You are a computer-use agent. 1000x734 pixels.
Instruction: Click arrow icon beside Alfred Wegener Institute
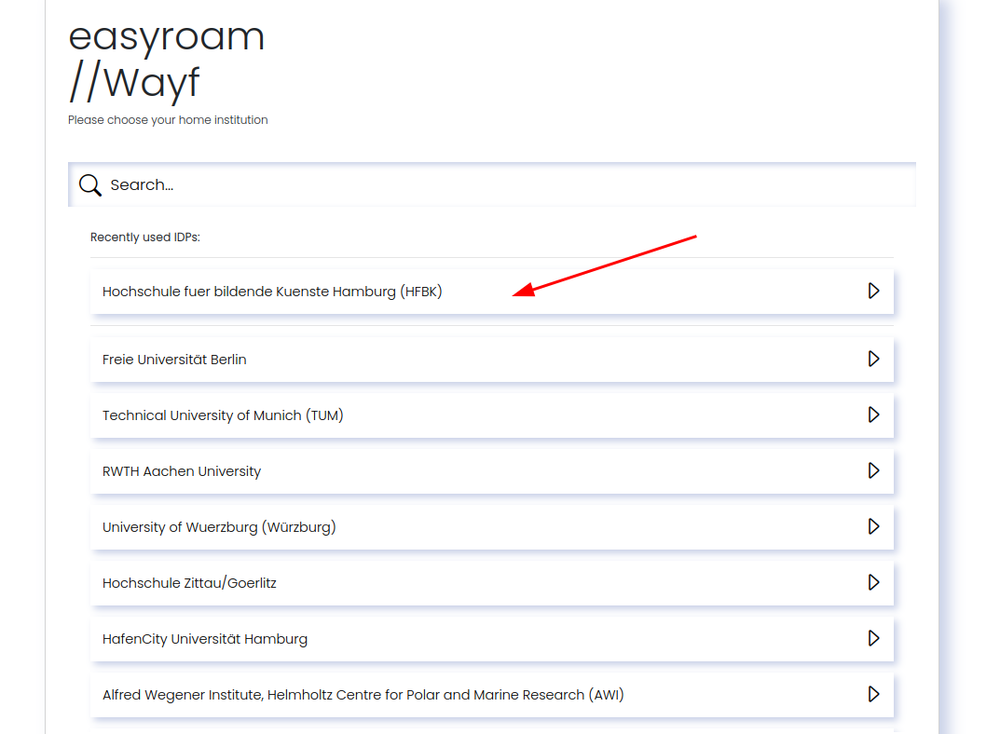[874, 695]
